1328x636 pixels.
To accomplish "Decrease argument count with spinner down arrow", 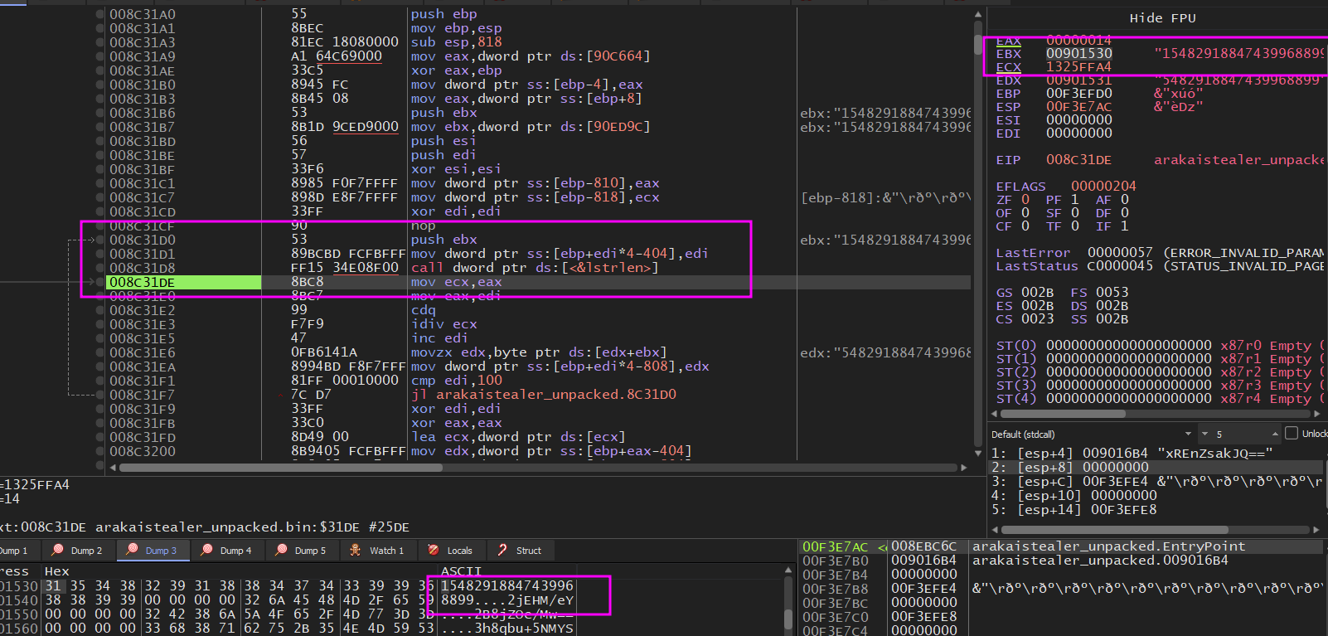I will tap(1204, 434).
